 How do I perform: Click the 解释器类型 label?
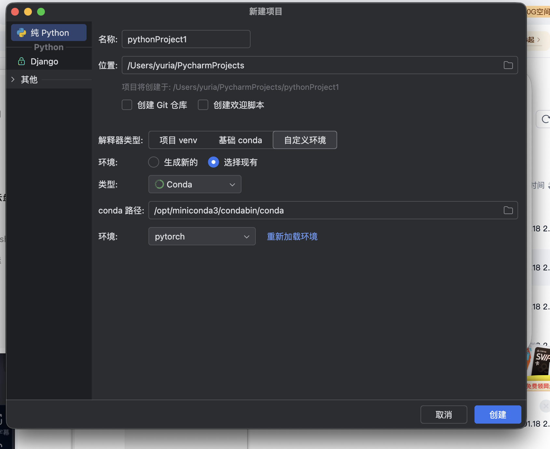[x=121, y=140]
